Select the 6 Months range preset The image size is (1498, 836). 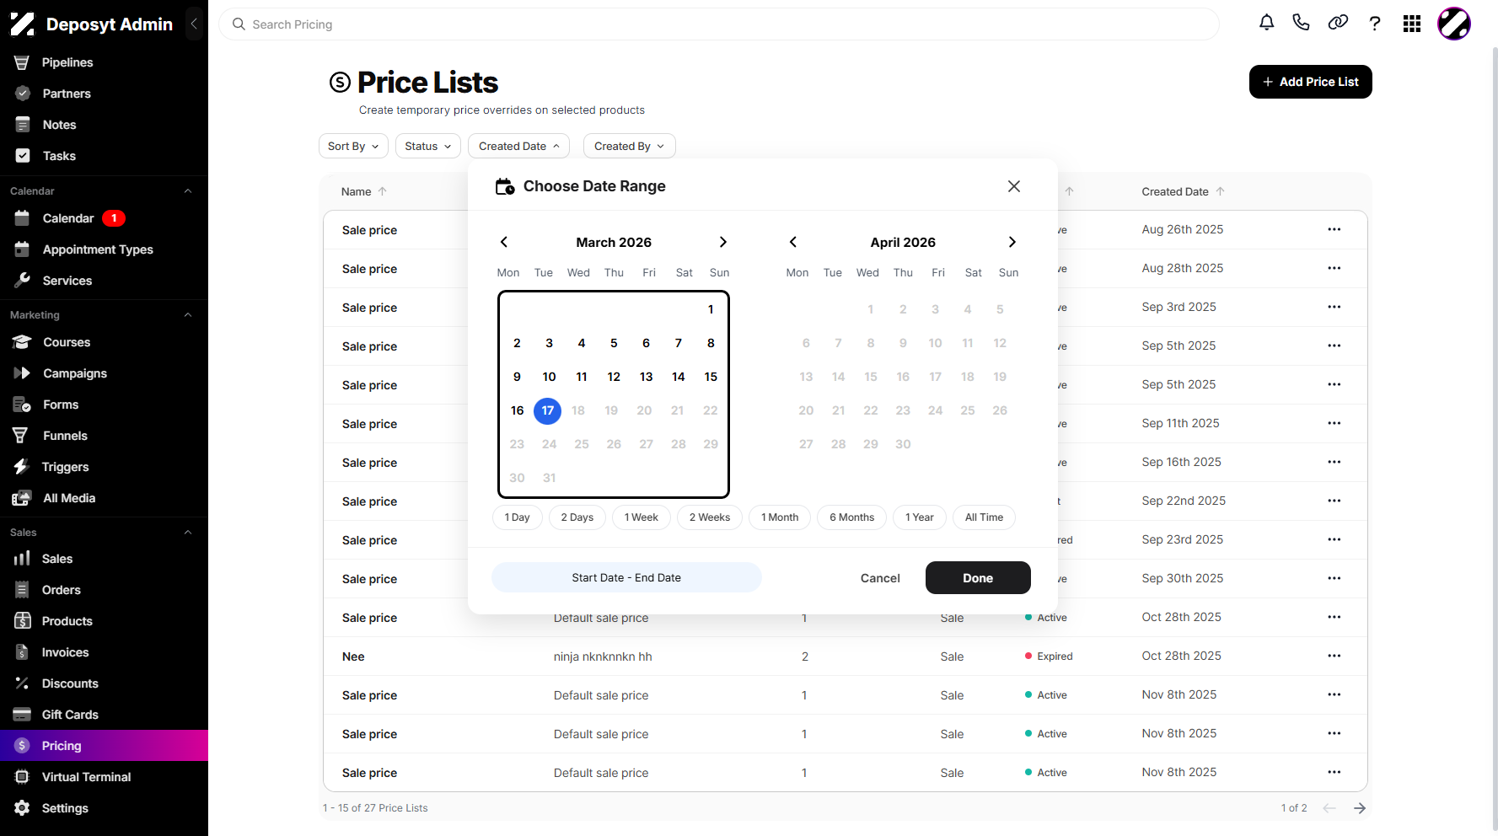pyautogui.click(x=851, y=517)
